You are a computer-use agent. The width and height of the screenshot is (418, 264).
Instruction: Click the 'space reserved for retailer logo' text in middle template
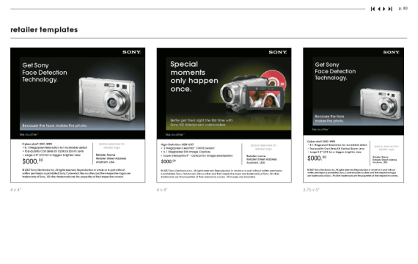point(263,147)
